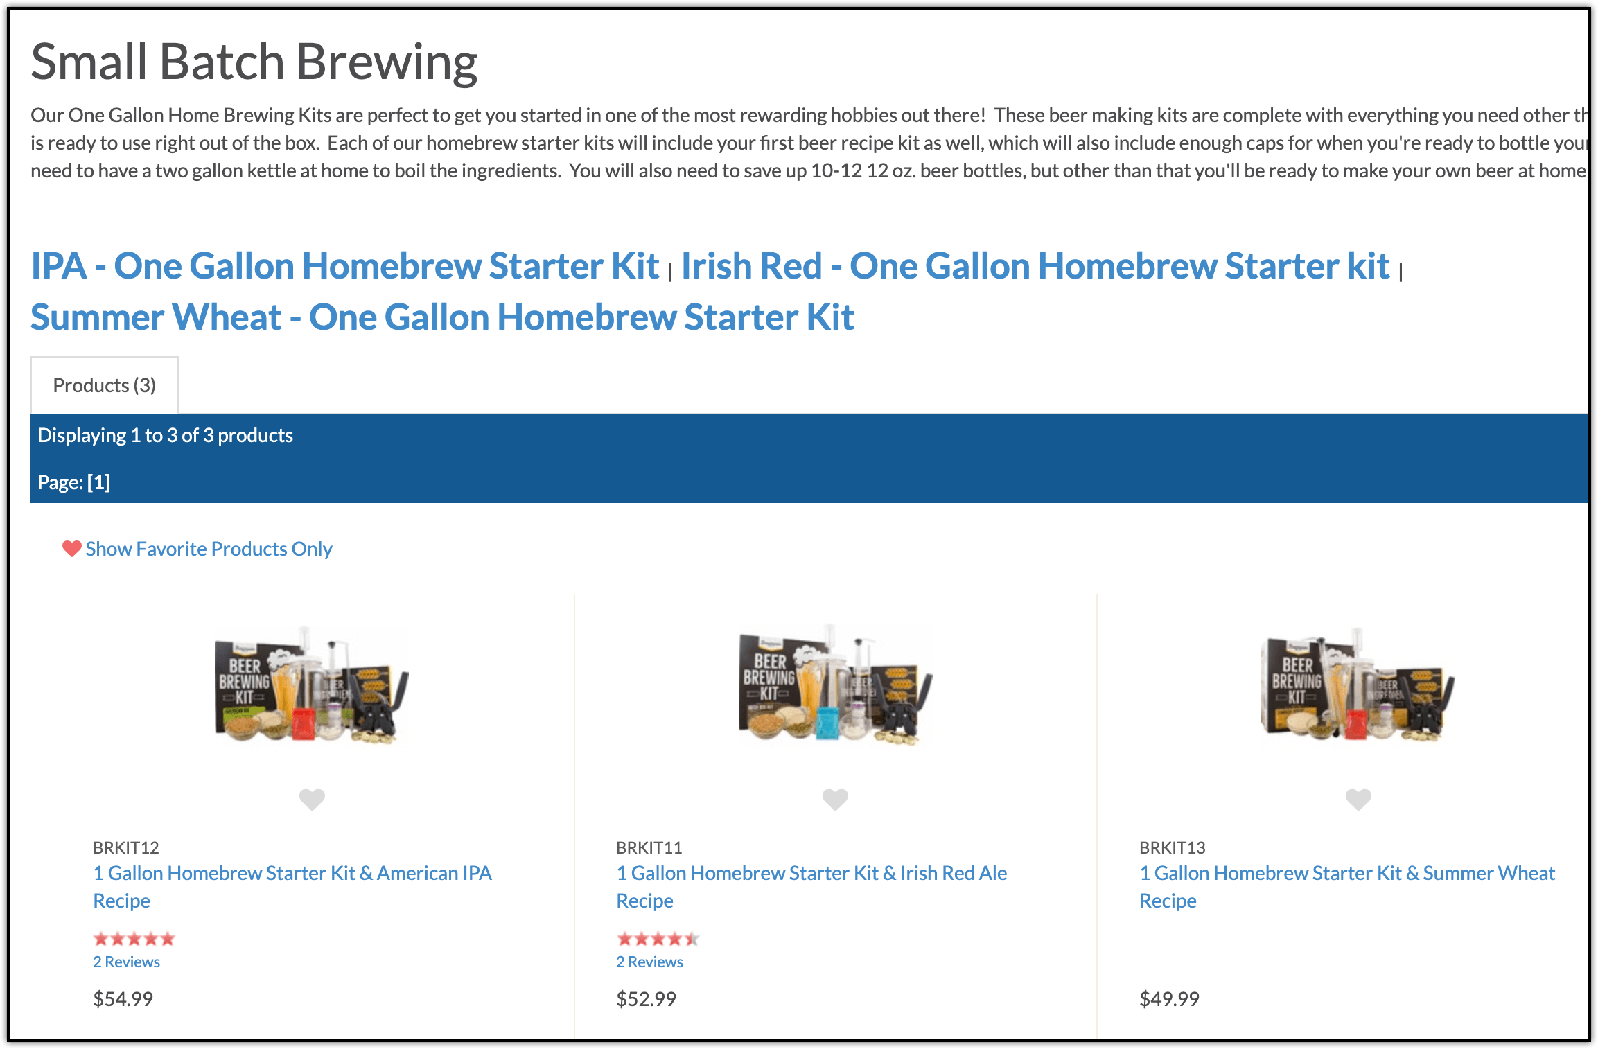Open 1 Gallon Homebrew Starter Kit & American IPA Recipe
Viewport: 1598px width, 1049px height.
(292, 887)
